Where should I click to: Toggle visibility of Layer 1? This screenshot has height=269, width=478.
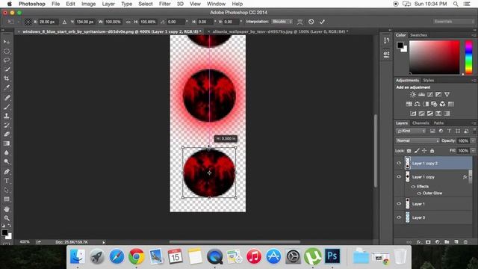pyautogui.click(x=399, y=204)
